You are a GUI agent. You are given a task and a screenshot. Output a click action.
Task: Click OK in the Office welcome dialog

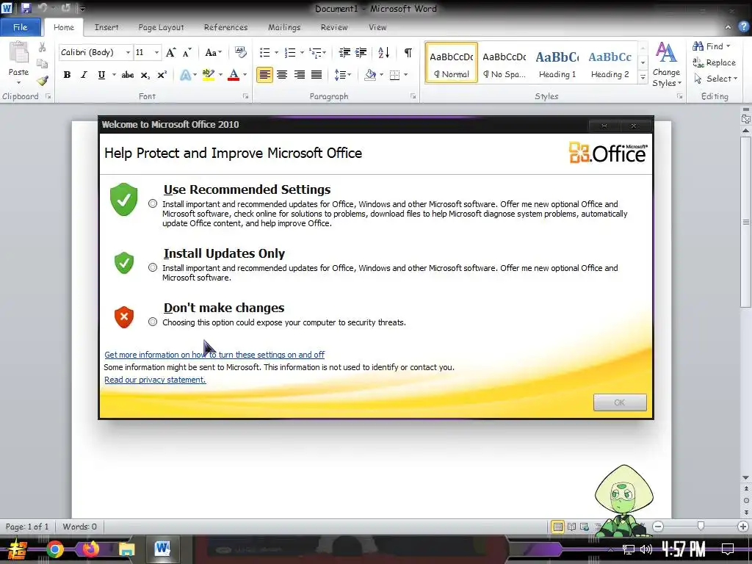[620, 402]
